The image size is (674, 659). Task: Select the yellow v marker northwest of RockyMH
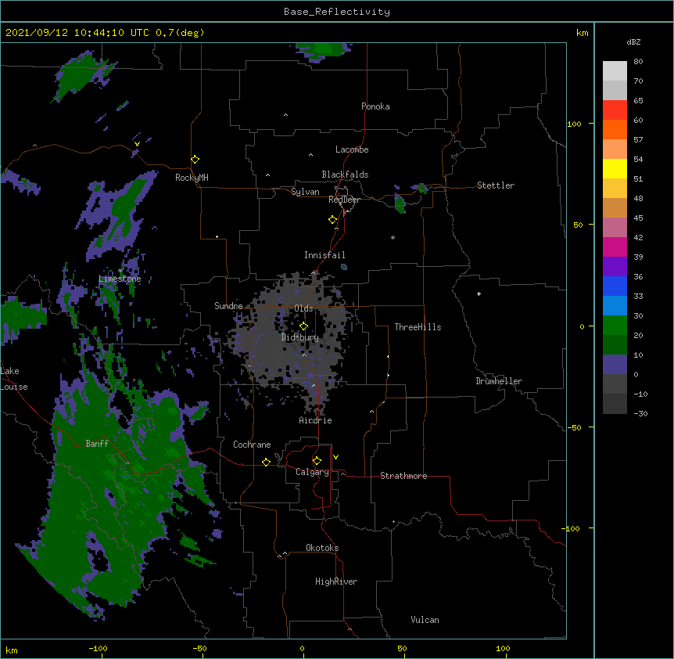pos(137,144)
